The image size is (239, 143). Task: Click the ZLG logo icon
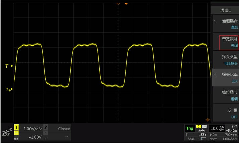[x=7, y=132]
